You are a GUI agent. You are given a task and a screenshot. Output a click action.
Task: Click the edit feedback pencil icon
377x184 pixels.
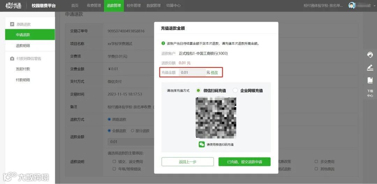coord(370,68)
